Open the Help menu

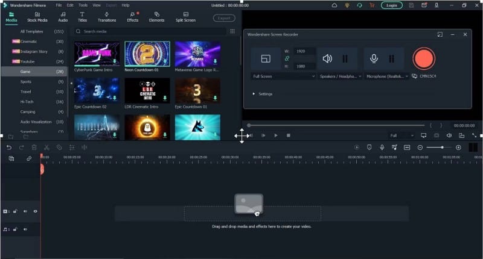click(126, 5)
